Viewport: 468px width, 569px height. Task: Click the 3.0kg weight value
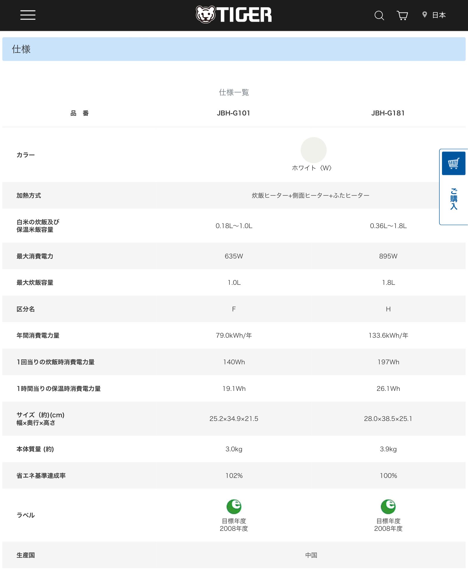click(234, 449)
